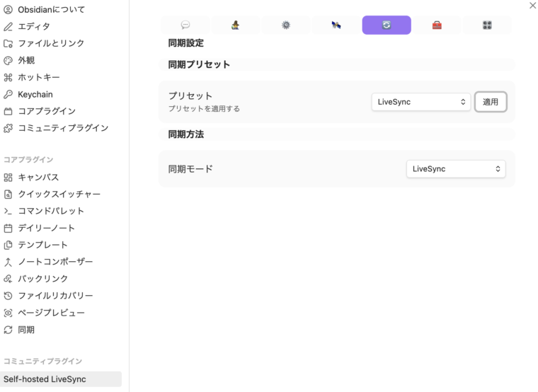Open the control knobs tab
Viewport: 538px width, 392px height.
pyautogui.click(x=487, y=25)
